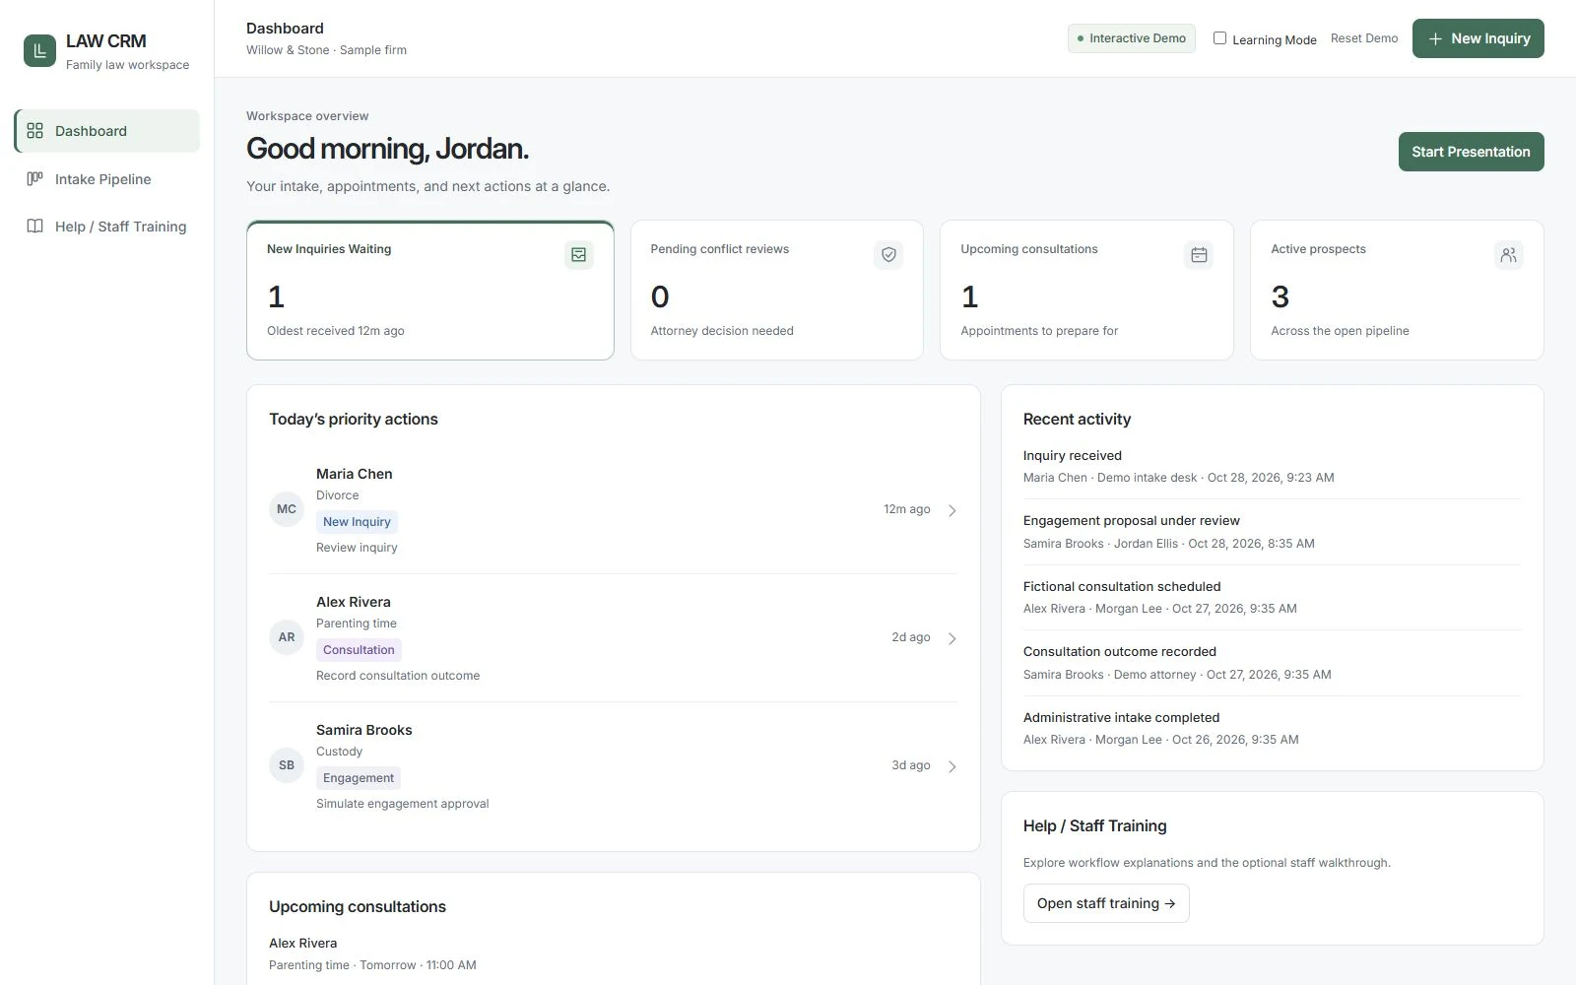Click the Recent activity heading
Screen dimensions: 1576x985
tap(1078, 419)
